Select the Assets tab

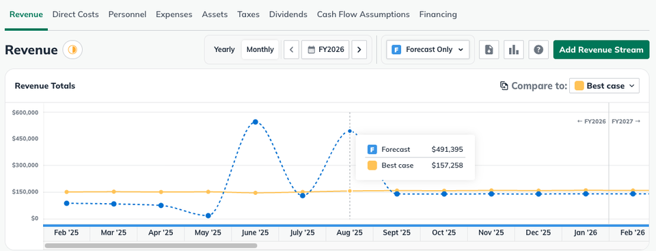(215, 14)
